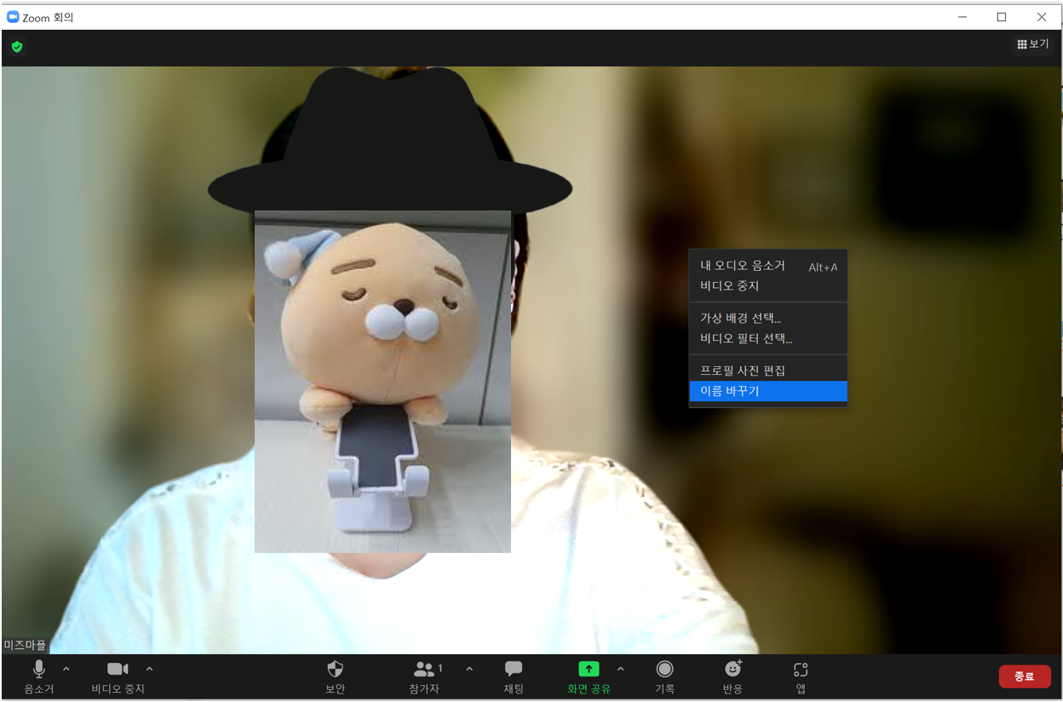Viewport: 1063px width, 702px height.
Task: Select 비디오 중지 in context menu
Action: (768, 286)
